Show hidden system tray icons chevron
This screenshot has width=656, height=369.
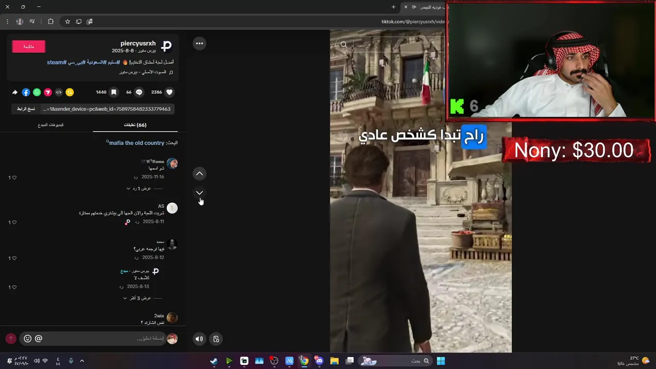click(81, 361)
